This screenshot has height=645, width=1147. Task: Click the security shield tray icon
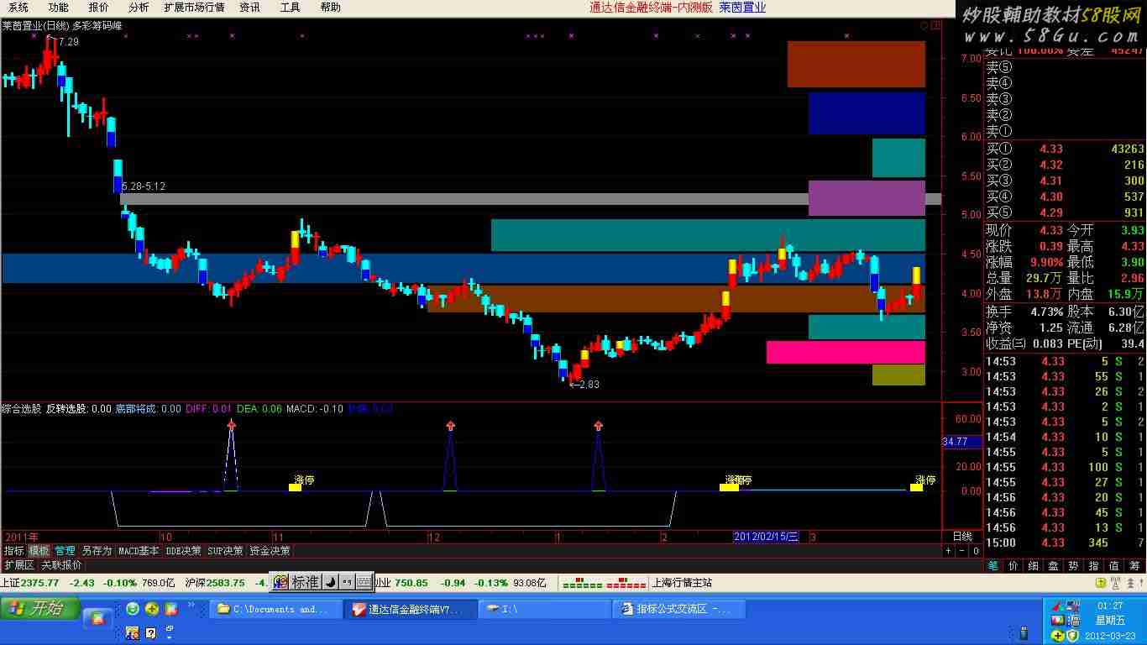[x=1073, y=635]
